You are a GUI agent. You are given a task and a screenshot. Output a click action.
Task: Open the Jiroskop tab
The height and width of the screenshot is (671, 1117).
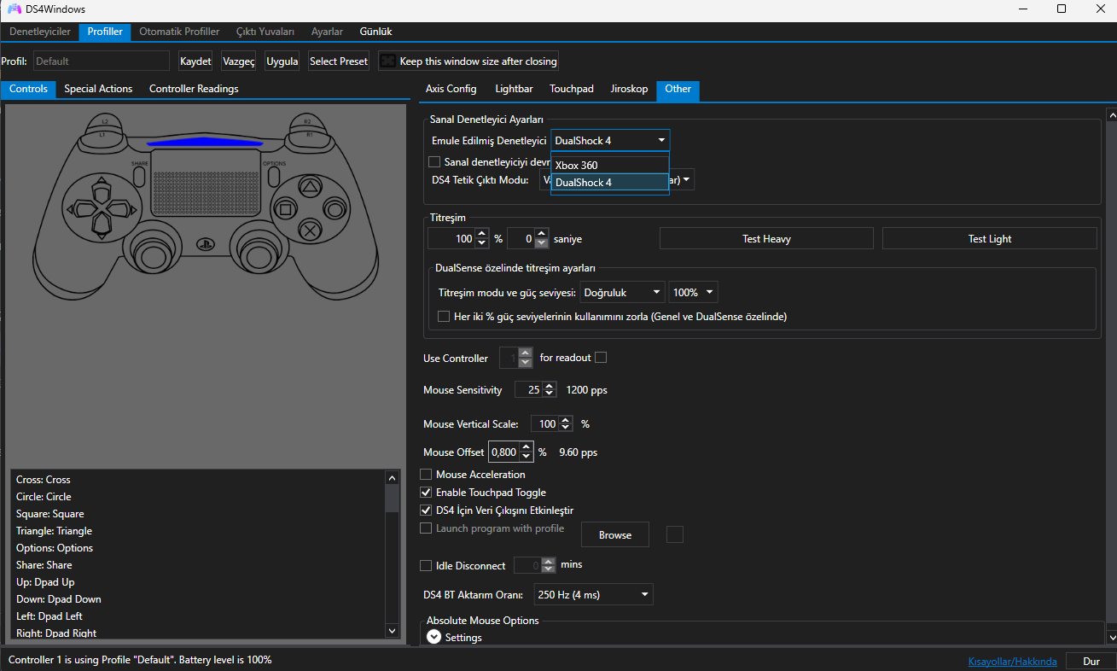tap(629, 89)
